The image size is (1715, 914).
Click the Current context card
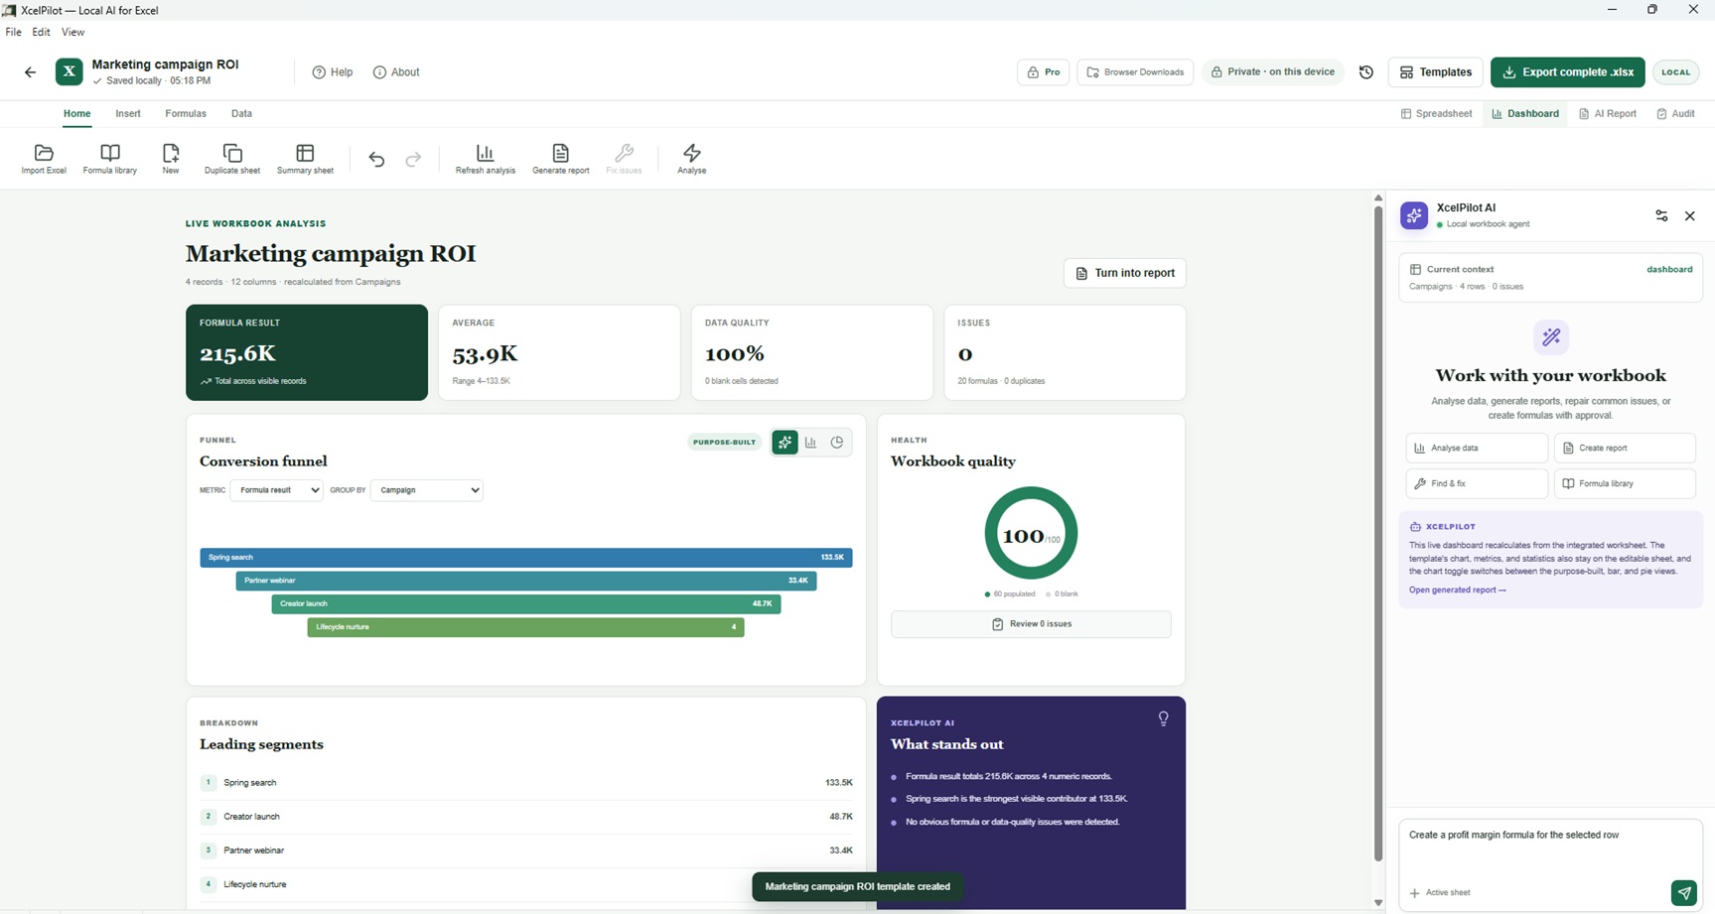pos(1550,277)
